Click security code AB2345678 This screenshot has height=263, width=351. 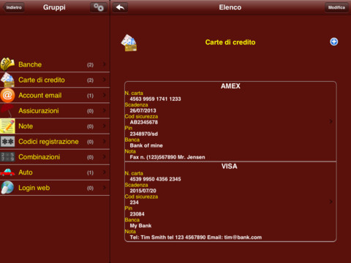click(x=144, y=122)
